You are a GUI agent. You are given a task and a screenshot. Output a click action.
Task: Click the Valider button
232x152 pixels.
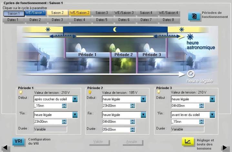100,142
